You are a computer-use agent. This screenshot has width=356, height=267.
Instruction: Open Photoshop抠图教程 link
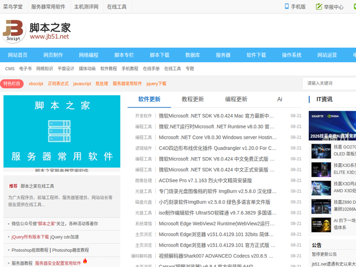(30, 250)
